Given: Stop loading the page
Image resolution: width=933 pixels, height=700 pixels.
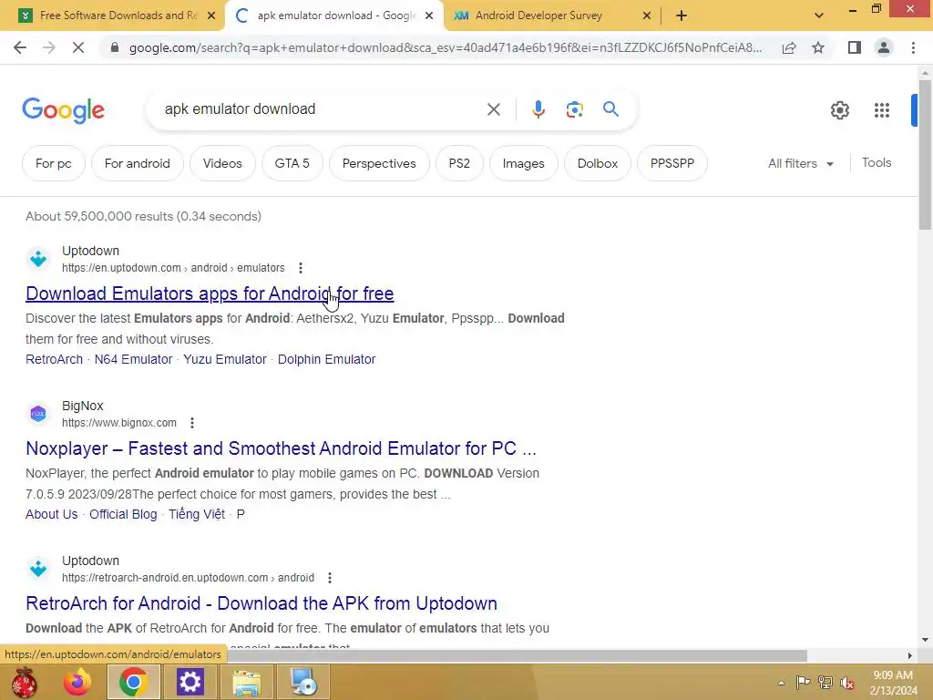Looking at the screenshot, I should [x=78, y=47].
